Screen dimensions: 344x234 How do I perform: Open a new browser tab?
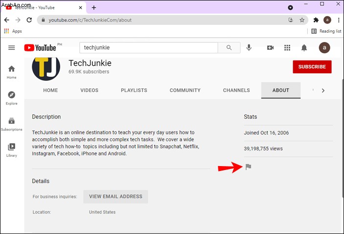94,8
